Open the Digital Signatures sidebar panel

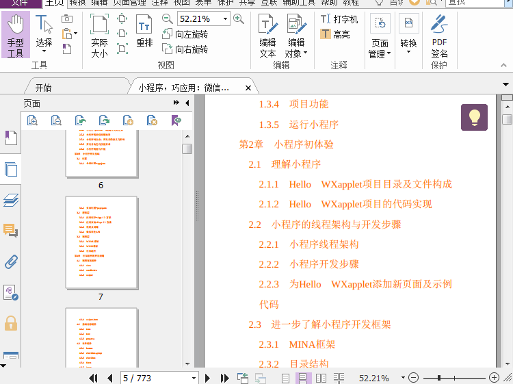(11, 293)
